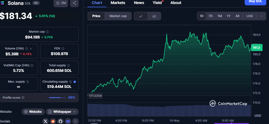The width and height of the screenshot is (269, 124).
Task: Click Vol/Mkt Cap (24h) info icon
Action: point(32,65)
